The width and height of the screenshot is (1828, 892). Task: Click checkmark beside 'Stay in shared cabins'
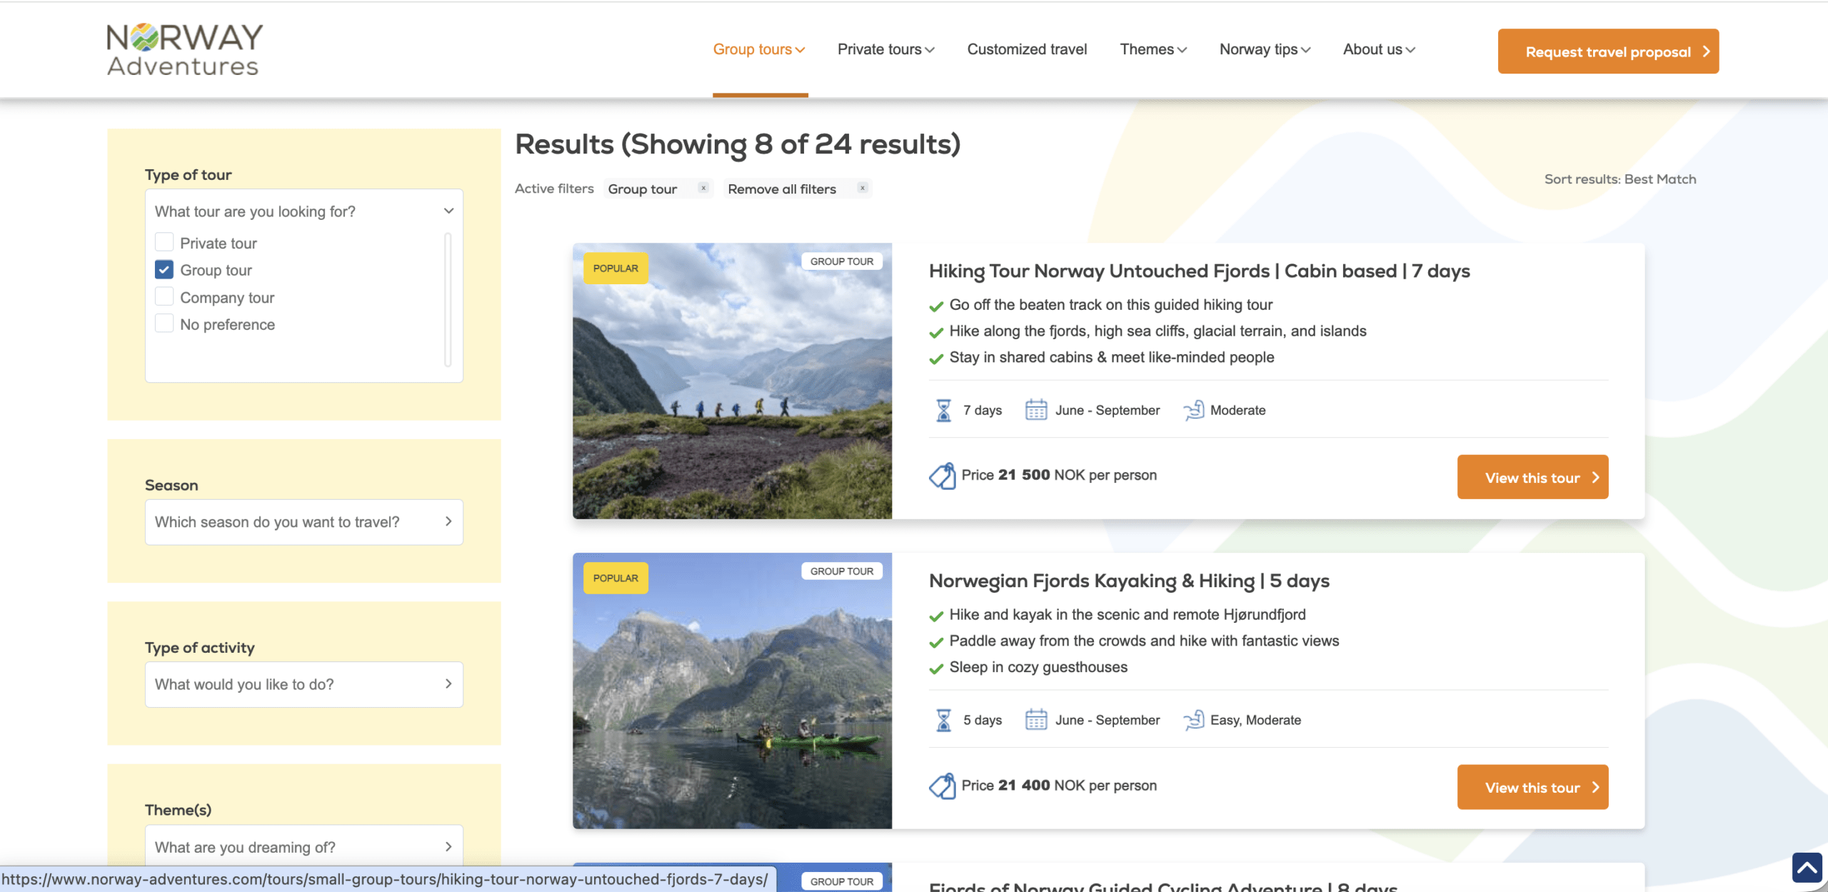[x=936, y=359]
